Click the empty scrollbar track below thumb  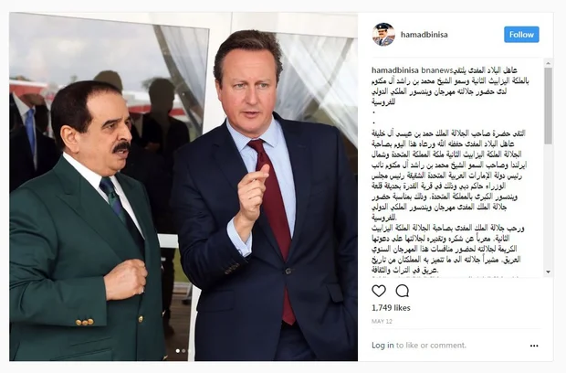click(549, 206)
